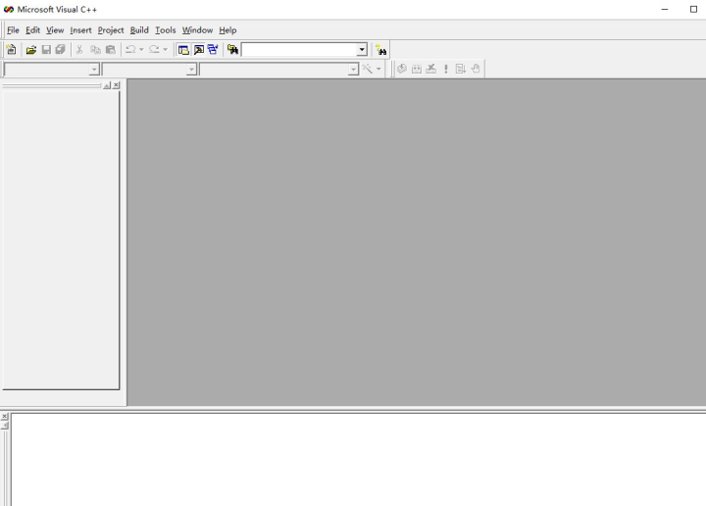Click the Open file folder icon
Viewport: 706px width, 506px height.
[x=31, y=50]
